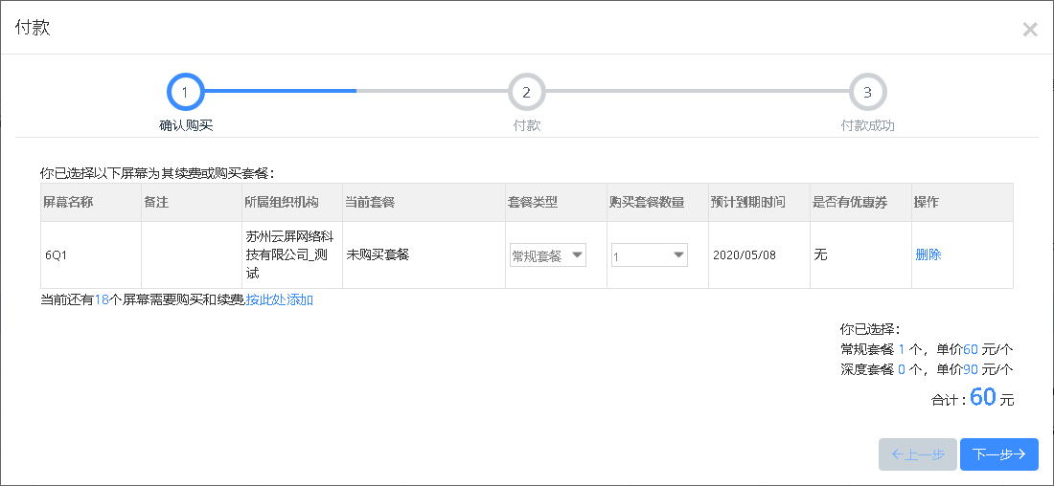Click the 备注 cell for 6Q1
Image resolution: width=1054 pixels, height=486 pixels.
[192, 255]
